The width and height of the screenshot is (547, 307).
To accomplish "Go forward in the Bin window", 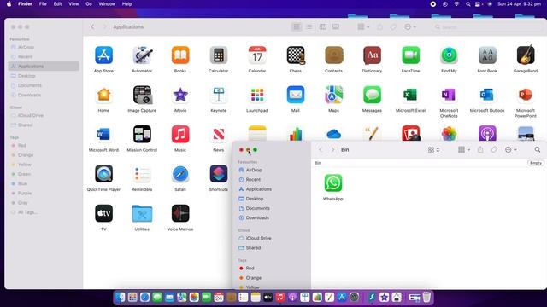I will click(332, 150).
